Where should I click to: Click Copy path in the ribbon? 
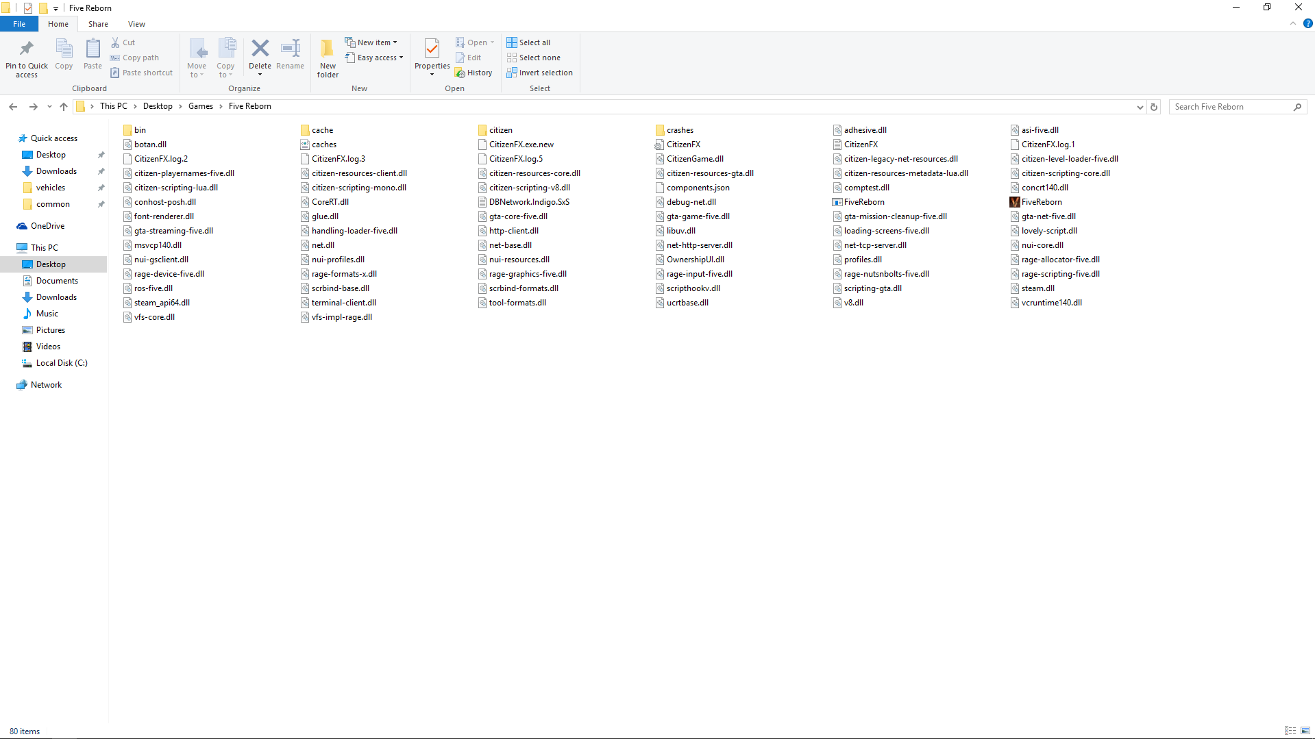point(135,58)
